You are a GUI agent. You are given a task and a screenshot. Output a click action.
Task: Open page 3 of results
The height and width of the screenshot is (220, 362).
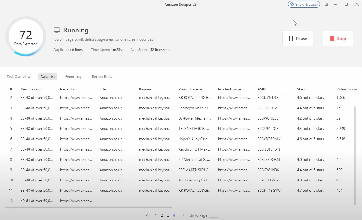168,215
